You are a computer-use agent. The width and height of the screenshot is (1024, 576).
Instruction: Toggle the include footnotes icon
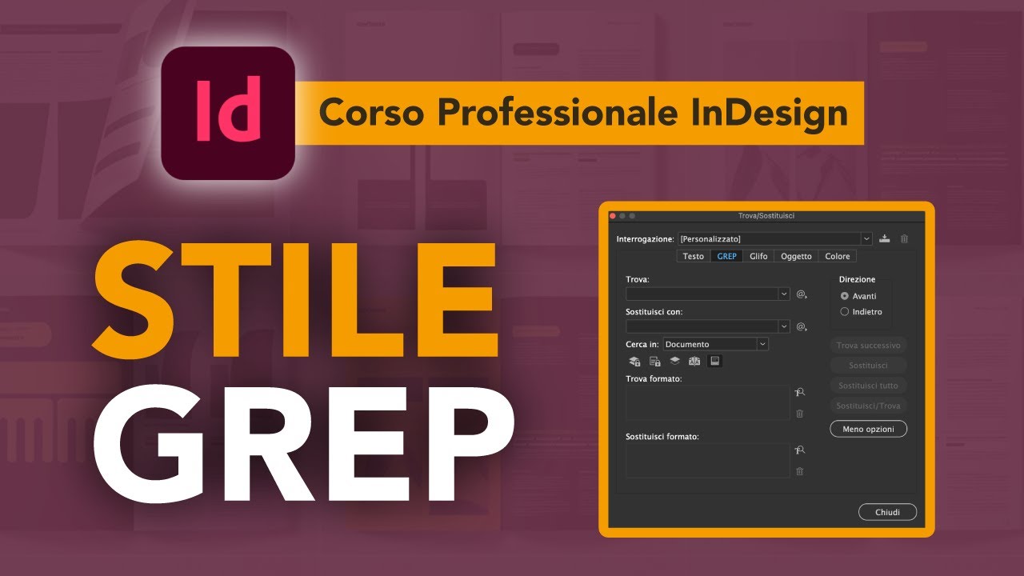[715, 362]
